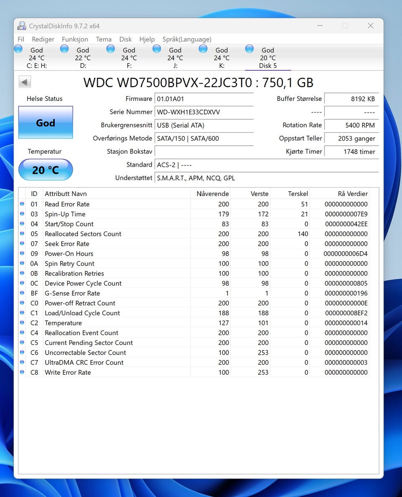Close the CrystalDiskInfo window

[x=370, y=26]
